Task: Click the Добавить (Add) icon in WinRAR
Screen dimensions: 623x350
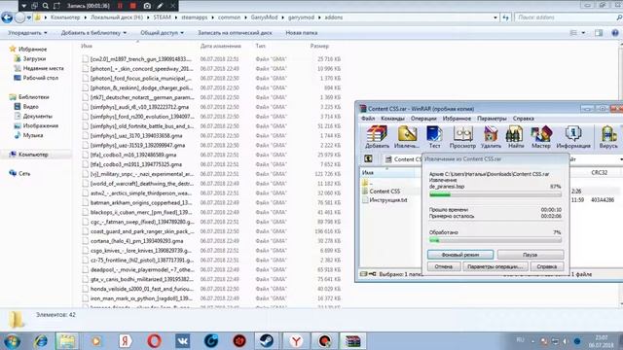Action: tap(377, 137)
